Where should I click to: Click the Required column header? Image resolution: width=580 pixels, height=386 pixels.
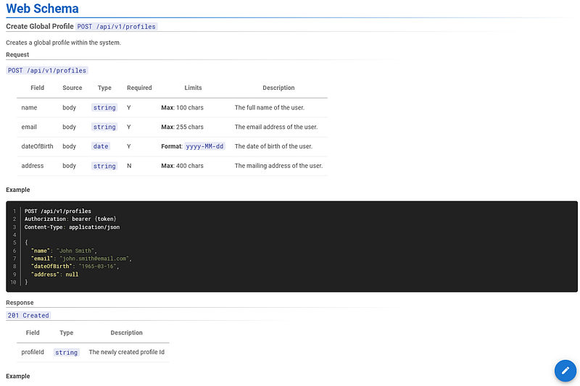tap(139, 88)
